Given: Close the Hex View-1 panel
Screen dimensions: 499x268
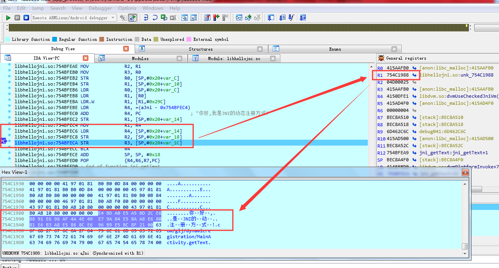Looking at the screenshot, I should pyautogui.click(x=465, y=172).
